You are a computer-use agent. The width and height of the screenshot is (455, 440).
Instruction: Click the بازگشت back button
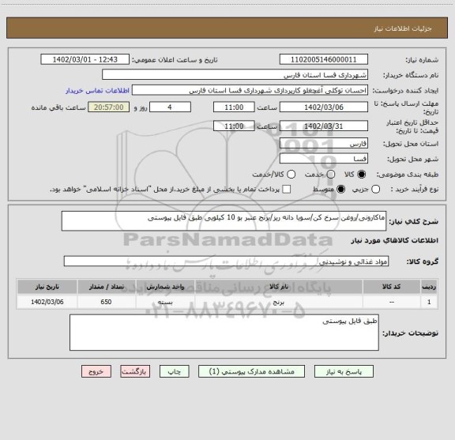pos(135,371)
